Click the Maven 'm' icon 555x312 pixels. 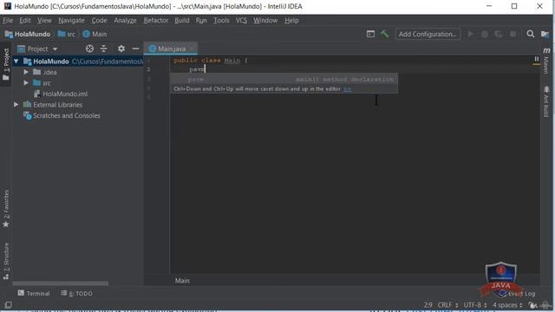(x=546, y=50)
